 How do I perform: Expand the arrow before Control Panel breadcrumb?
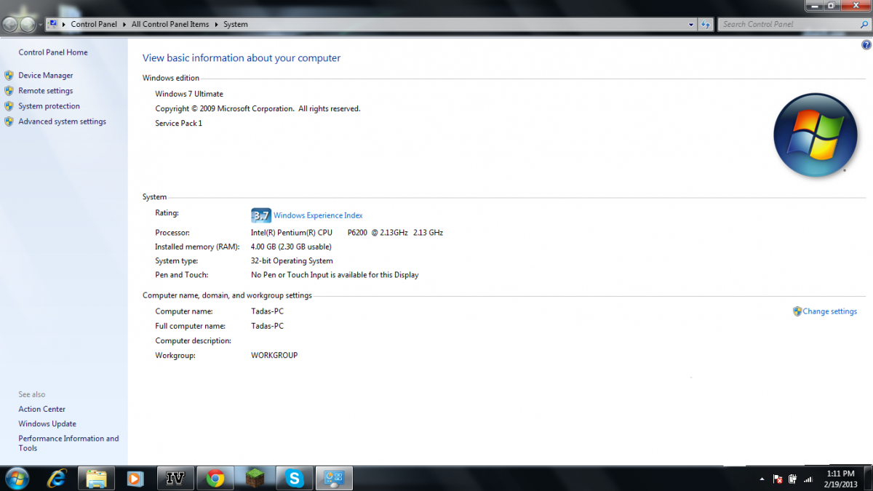(64, 24)
